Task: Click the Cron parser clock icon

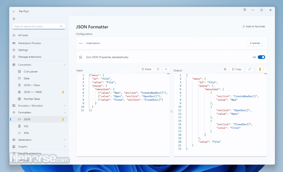Action: click(19, 72)
